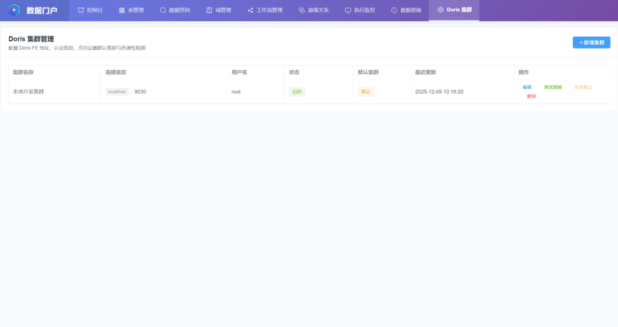Screen dimensions: 618x327
Task: Click 测试连接 for 本地开发集群
Action: [x=553, y=87]
